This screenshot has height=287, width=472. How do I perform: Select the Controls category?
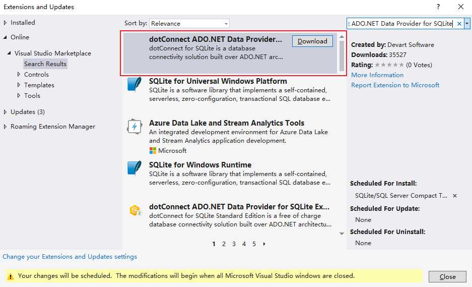[36, 75]
